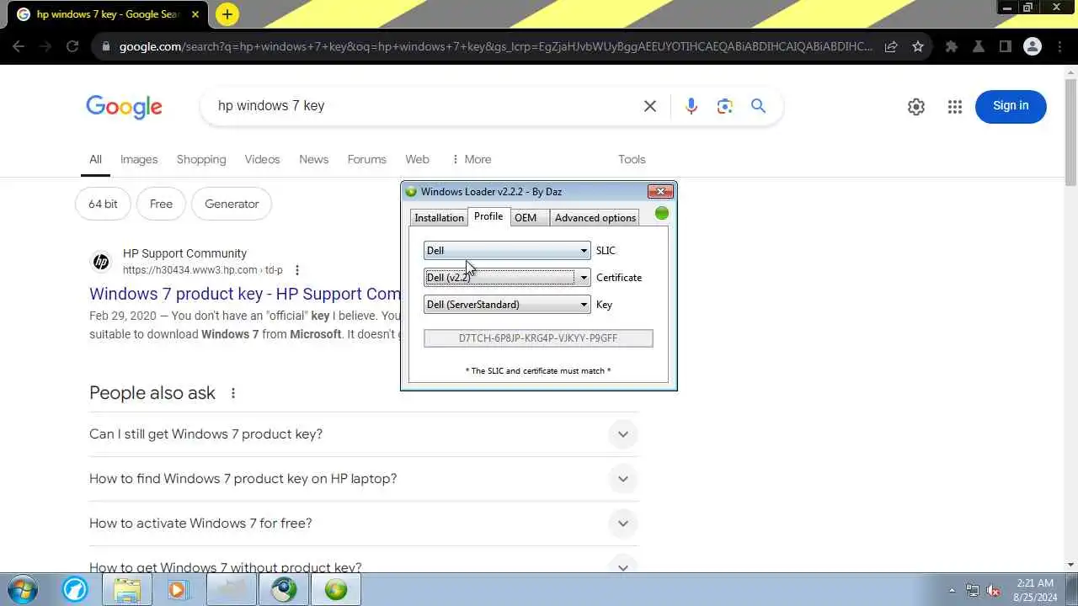Open the Certificate dropdown showing Dell (v2.2)
The image size is (1078, 606).
tap(507, 278)
